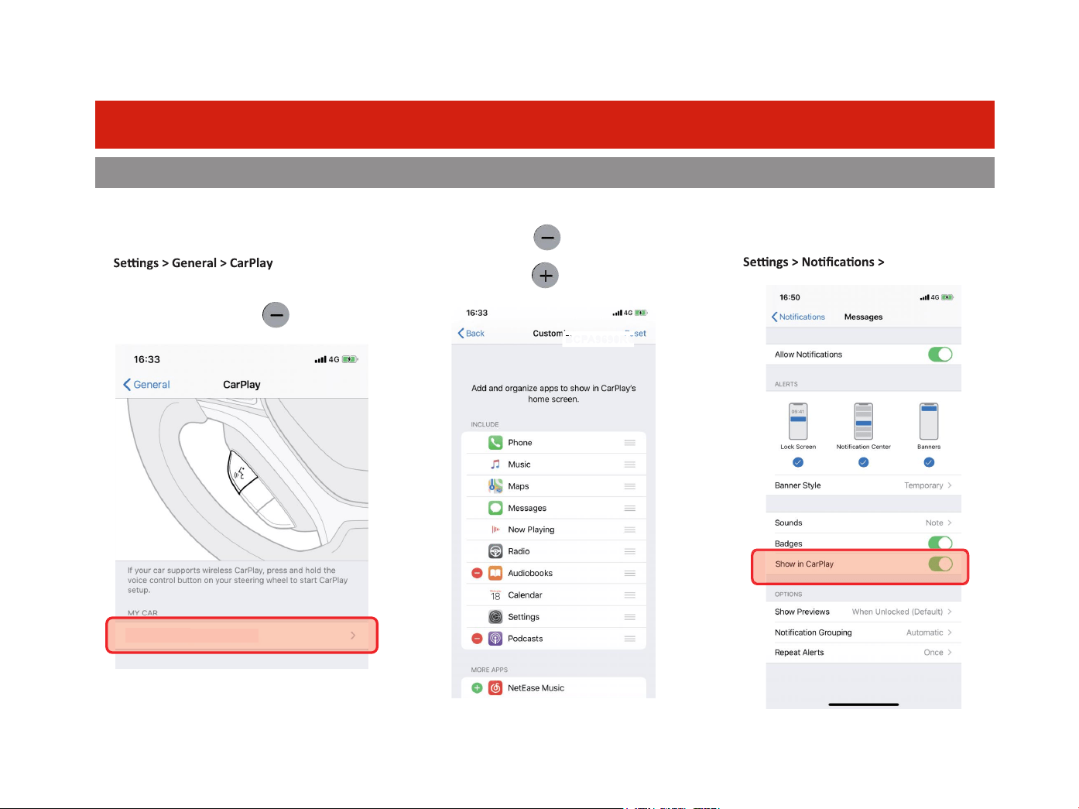
Task: Tap Back in the Customize screen
Action: (x=471, y=334)
